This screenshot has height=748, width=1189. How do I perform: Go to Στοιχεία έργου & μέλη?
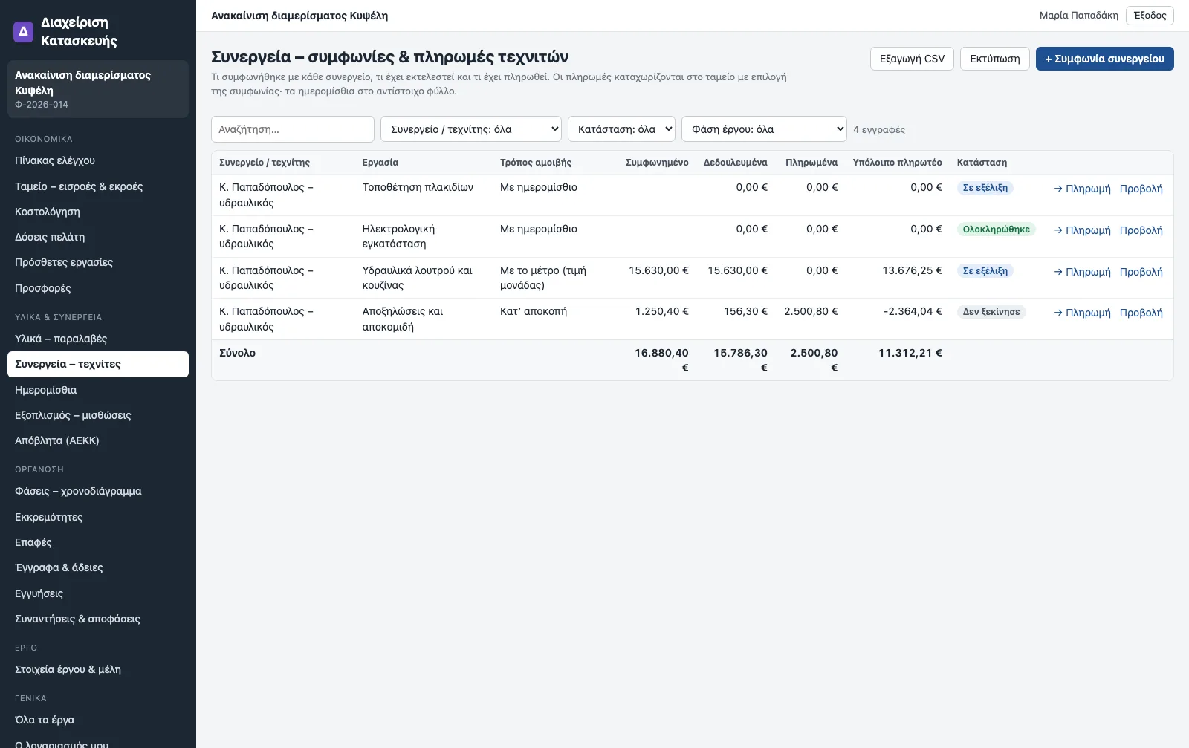pyautogui.click(x=98, y=669)
